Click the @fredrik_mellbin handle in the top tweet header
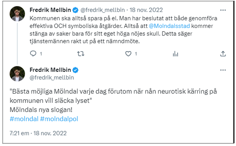236x146 pixels. pyautogui.click(x=103, y=10)
